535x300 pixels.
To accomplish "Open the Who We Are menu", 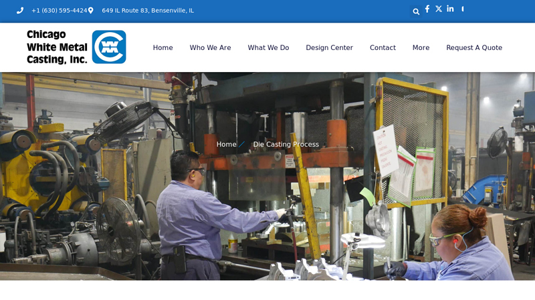I will point(210,47).
